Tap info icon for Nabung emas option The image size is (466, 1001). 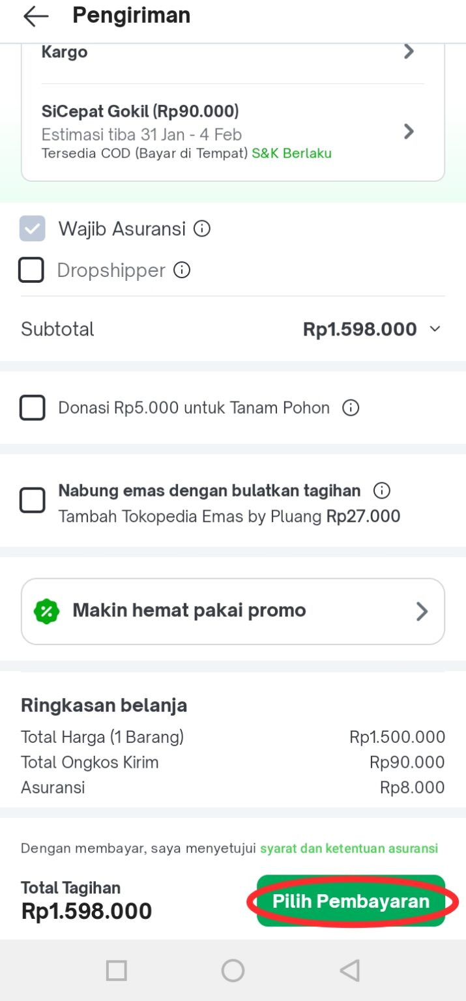coord(381,491)
